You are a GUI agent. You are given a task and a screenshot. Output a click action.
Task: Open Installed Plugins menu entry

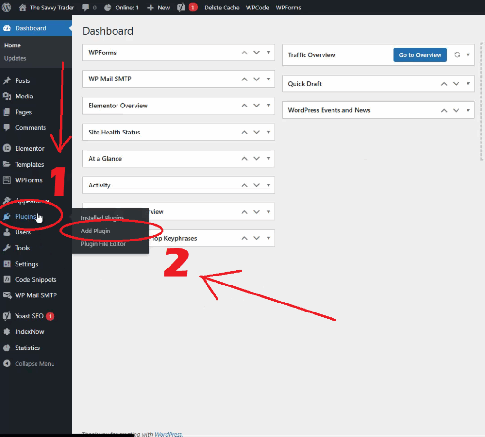pos(102,218)
